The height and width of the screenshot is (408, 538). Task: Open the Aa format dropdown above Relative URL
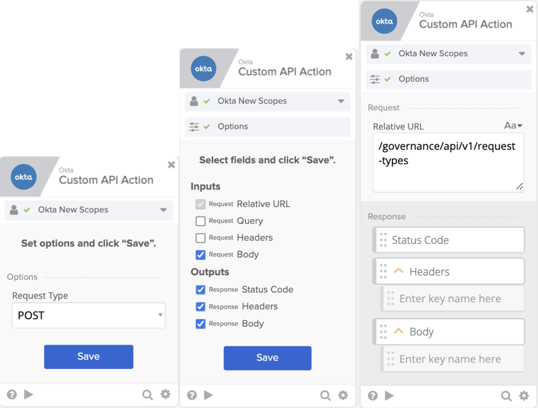(513, 126)
